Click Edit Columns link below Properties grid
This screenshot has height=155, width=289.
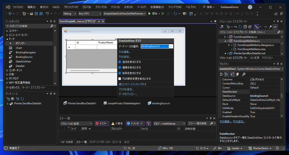pos(225,122)
